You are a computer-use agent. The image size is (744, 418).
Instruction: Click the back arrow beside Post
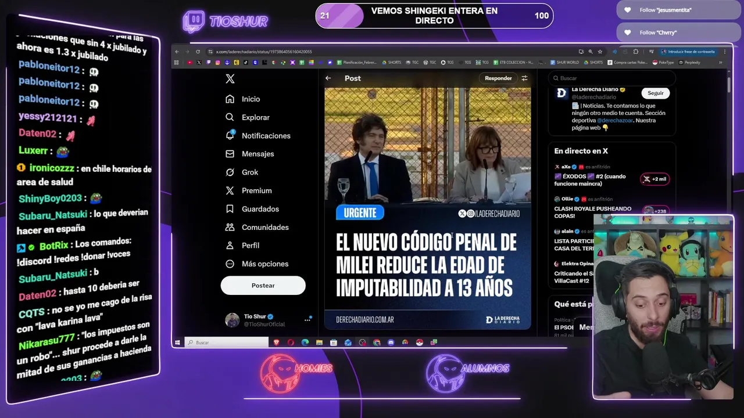coord(328,78)
